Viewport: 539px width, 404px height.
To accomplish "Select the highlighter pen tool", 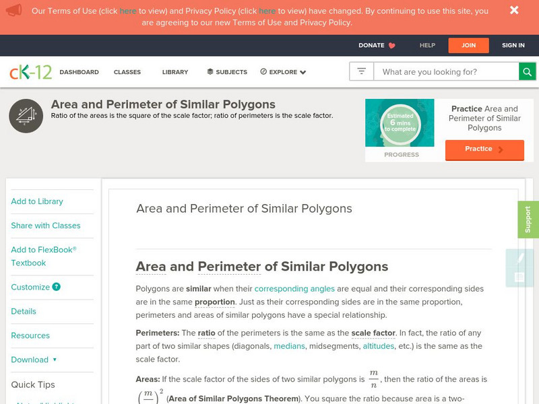I will [x=519, y=258].
